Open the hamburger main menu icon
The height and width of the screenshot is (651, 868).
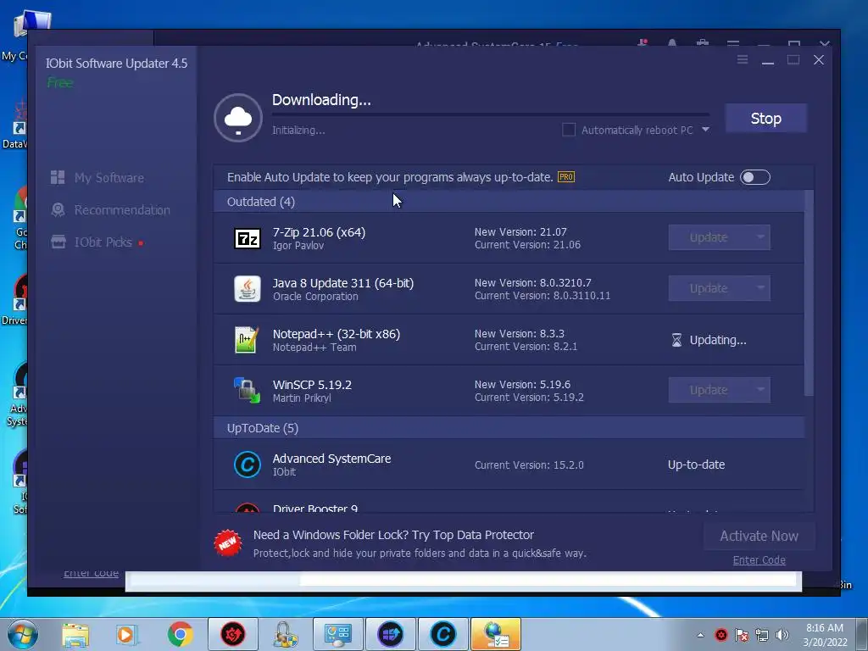(x=743, y=59)
